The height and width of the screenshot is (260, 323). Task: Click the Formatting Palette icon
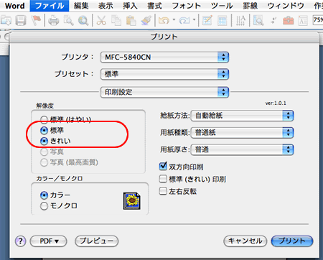[x=303, y=21]
